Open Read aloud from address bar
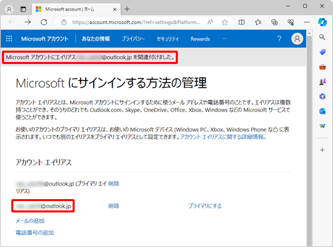The image size is (333, 247). (210, 22)
